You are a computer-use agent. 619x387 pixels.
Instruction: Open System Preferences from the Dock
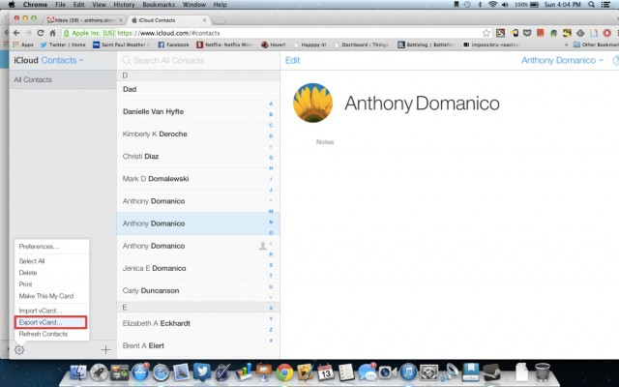pyautogui.click(x=428, y=372)
